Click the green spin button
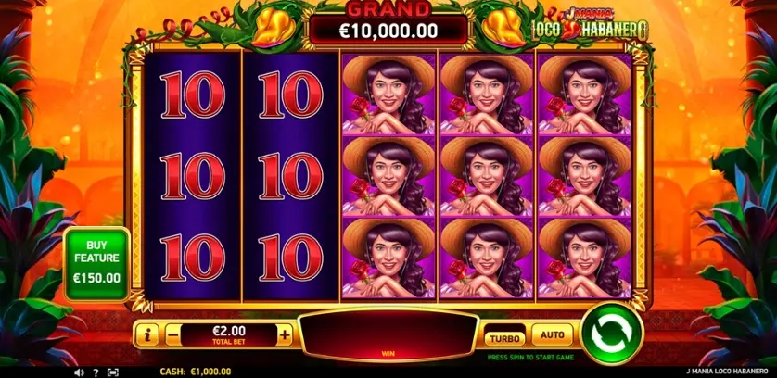Viewport: 777px width, 378px height. point(611,334)
